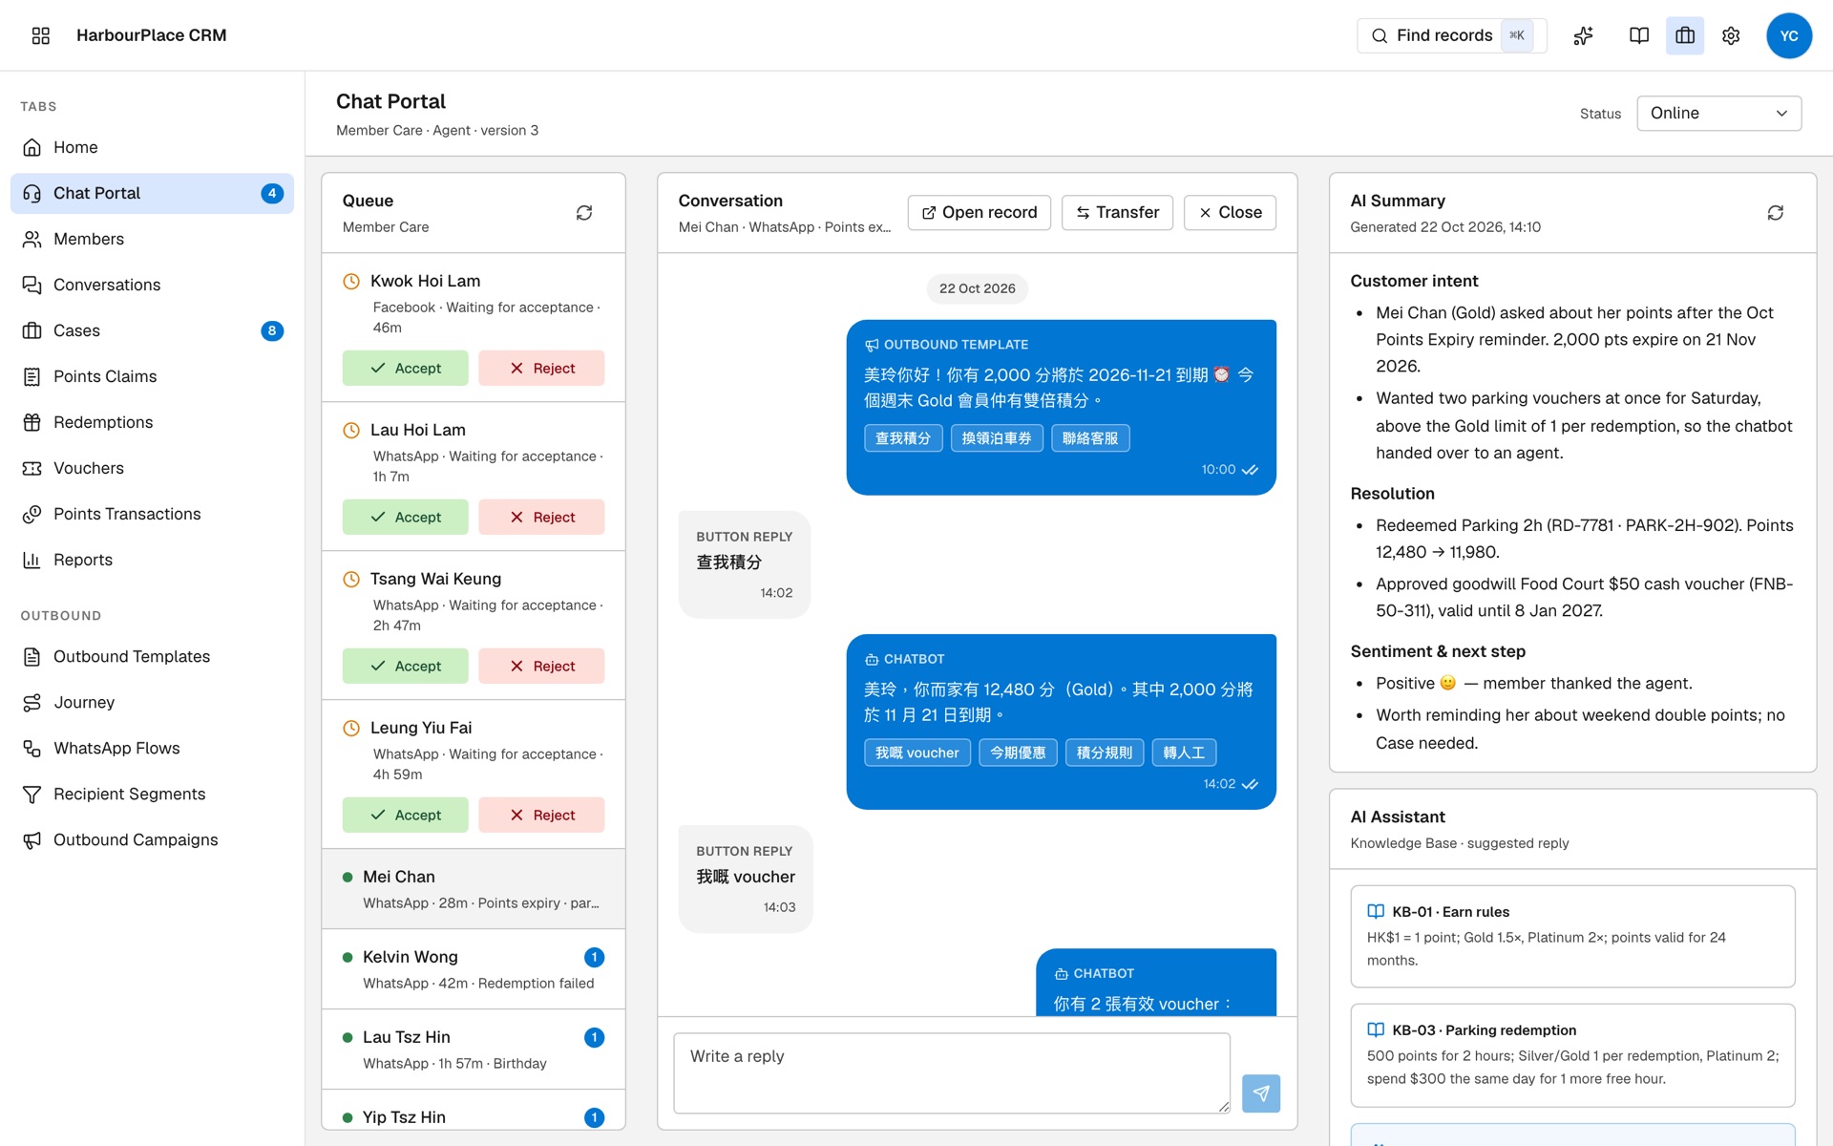
Task: Click the Redemptions gift icon
Action: (x=32, y=422)
